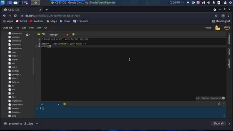Add new terminal tab with green plus
Viewport: 233px width, 131px height.
(x=64, y=104)
